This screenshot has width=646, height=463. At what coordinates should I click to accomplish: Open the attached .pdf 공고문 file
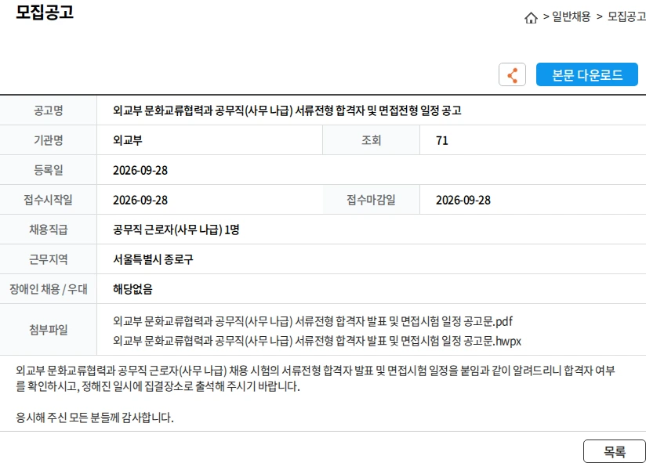[313, 321]
